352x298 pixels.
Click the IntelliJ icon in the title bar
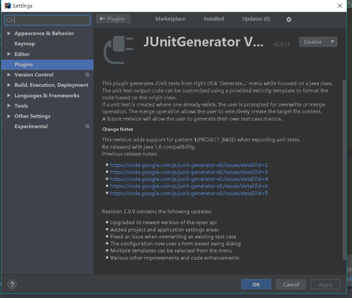(x=7, y=6)
